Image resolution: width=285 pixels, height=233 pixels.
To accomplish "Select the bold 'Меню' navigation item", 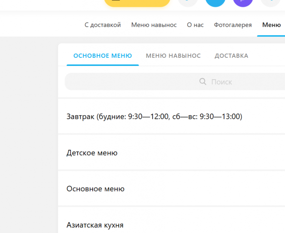I will tap(271, 25).
